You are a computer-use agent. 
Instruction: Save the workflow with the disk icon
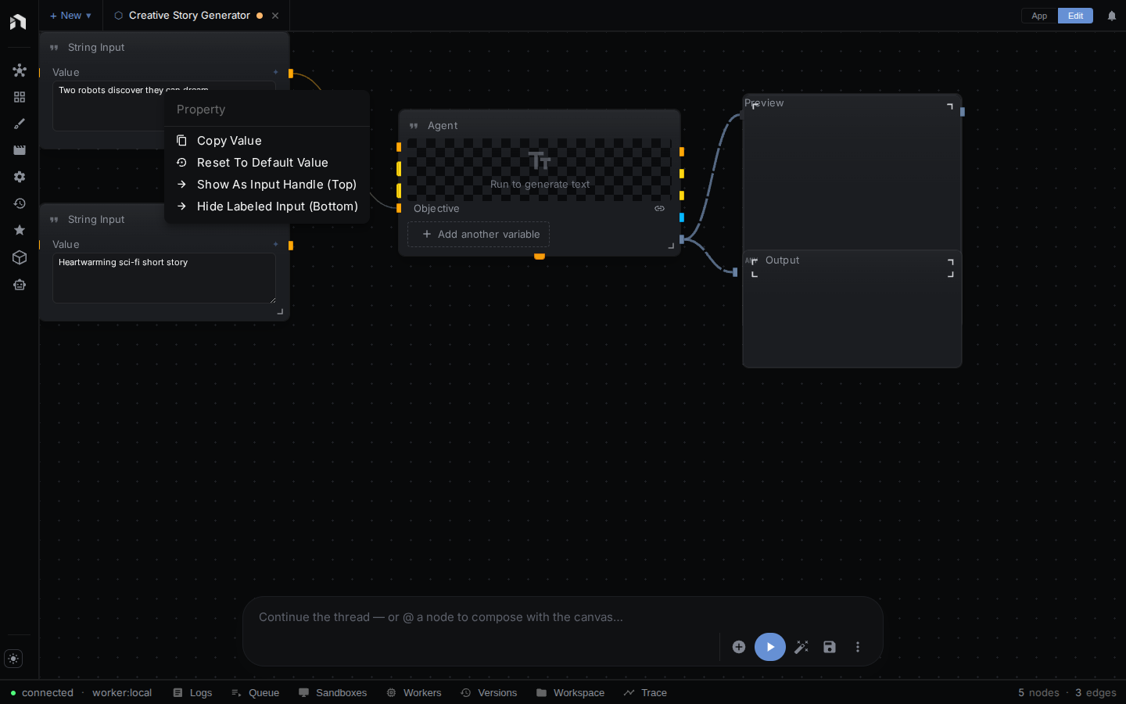pos(830,647)
